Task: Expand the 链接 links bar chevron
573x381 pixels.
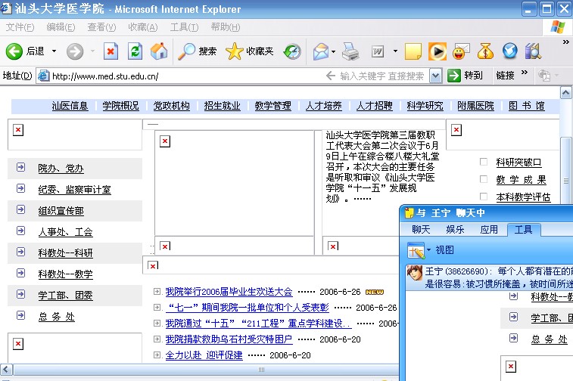Action: [x=525, y=73]
